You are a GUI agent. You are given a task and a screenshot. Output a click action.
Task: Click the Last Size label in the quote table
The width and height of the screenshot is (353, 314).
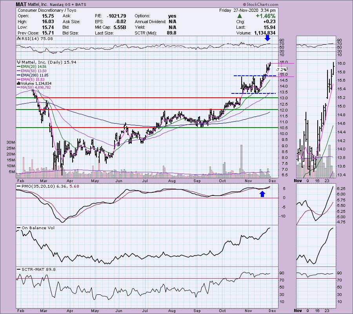tap(104, 33)
